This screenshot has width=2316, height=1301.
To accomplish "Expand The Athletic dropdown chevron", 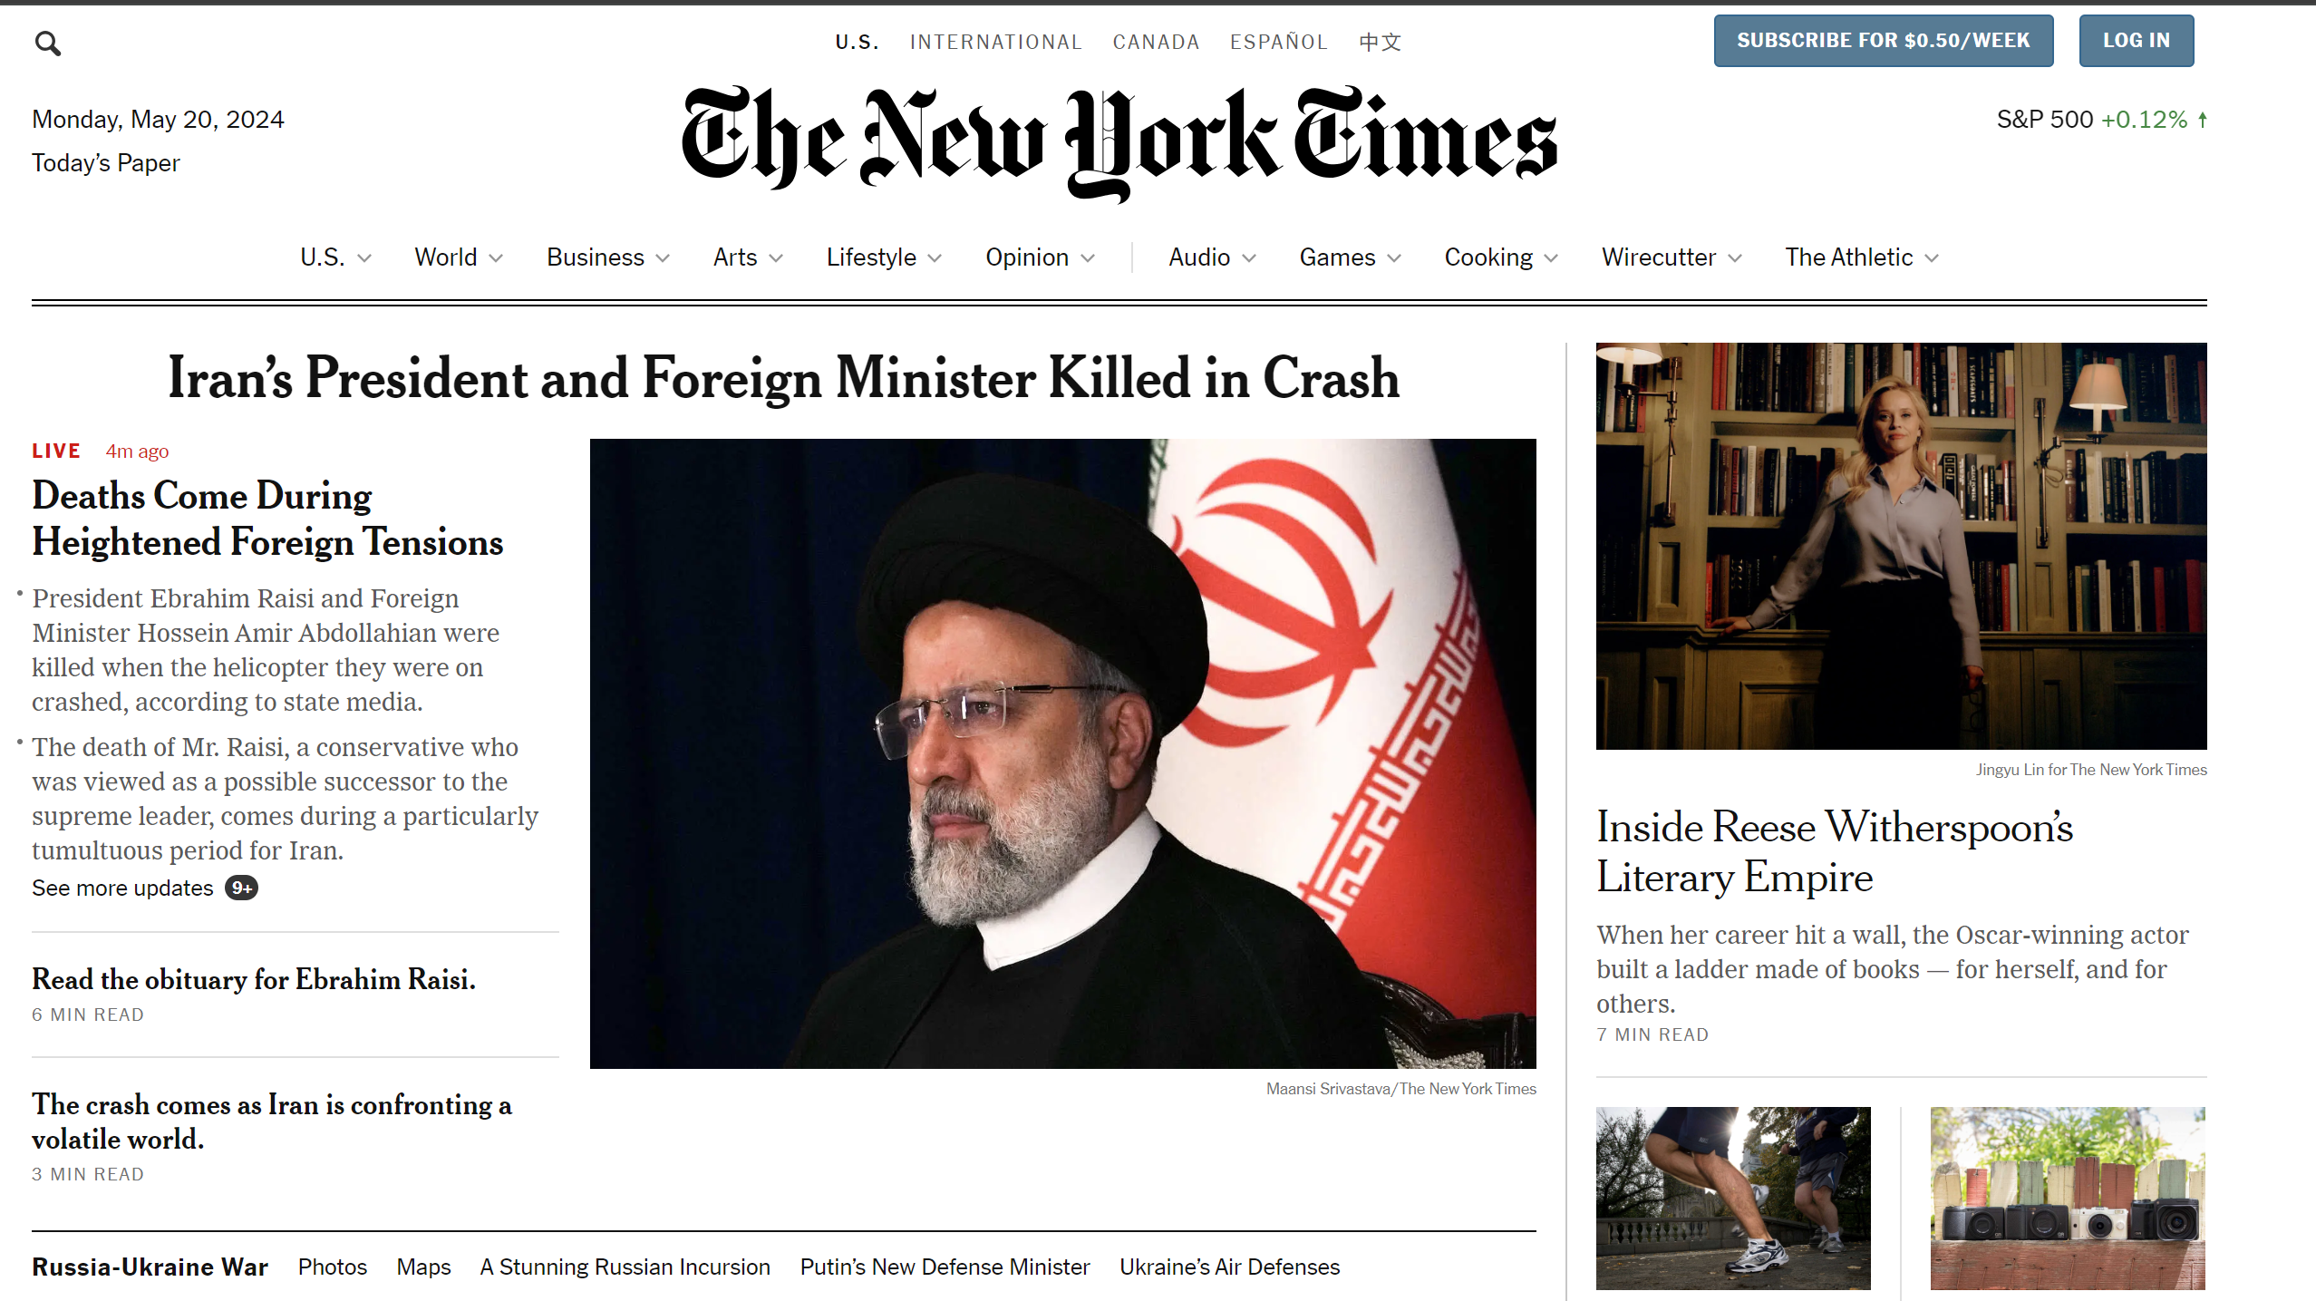I will (1932, 258).
